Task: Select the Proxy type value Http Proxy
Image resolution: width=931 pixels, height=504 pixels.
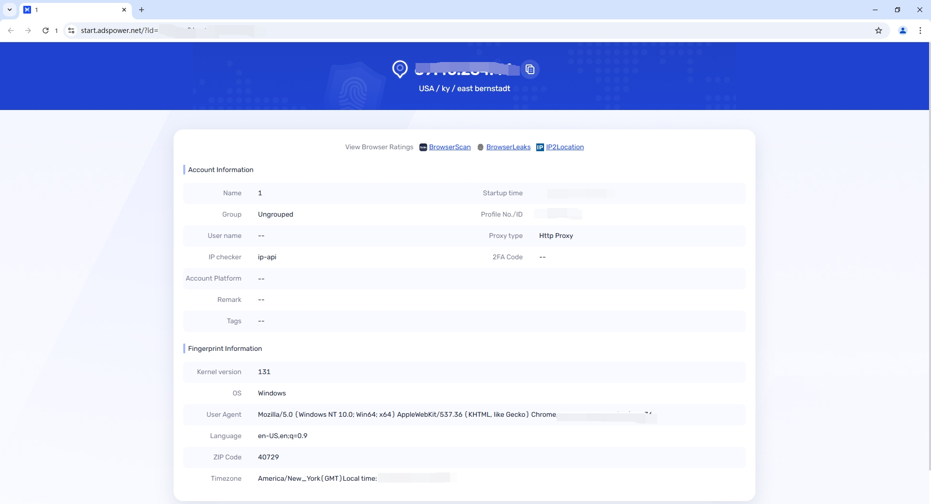Action: click(556, 236)
